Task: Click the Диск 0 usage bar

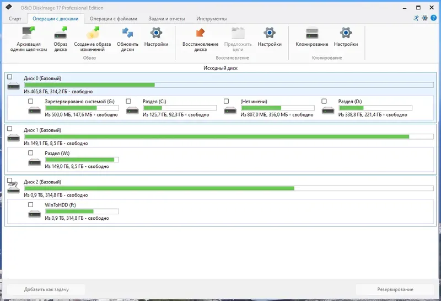Action: (229, 85)
